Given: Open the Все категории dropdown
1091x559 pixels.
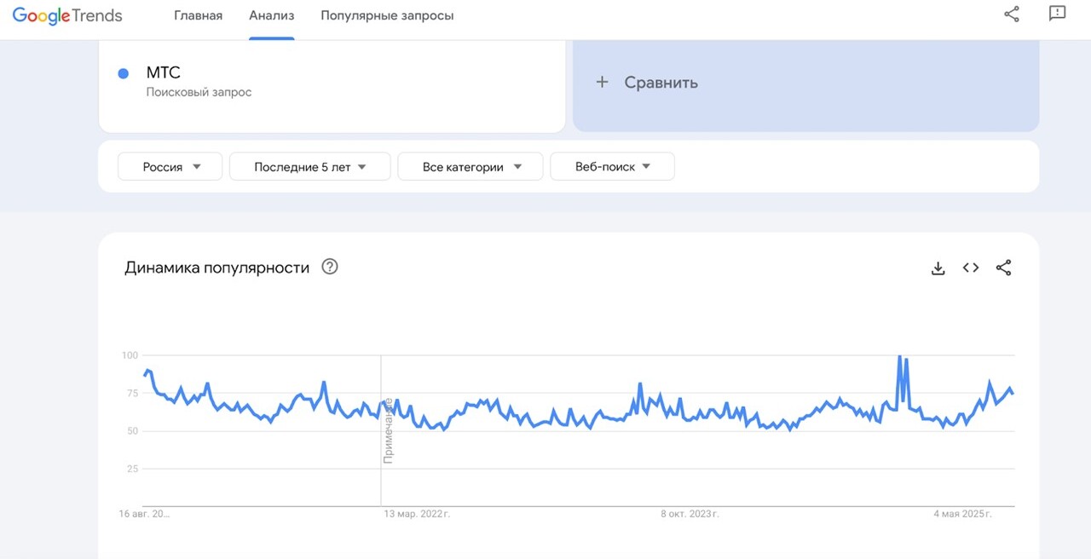Looking at the screenshot, I should (470, 166).
